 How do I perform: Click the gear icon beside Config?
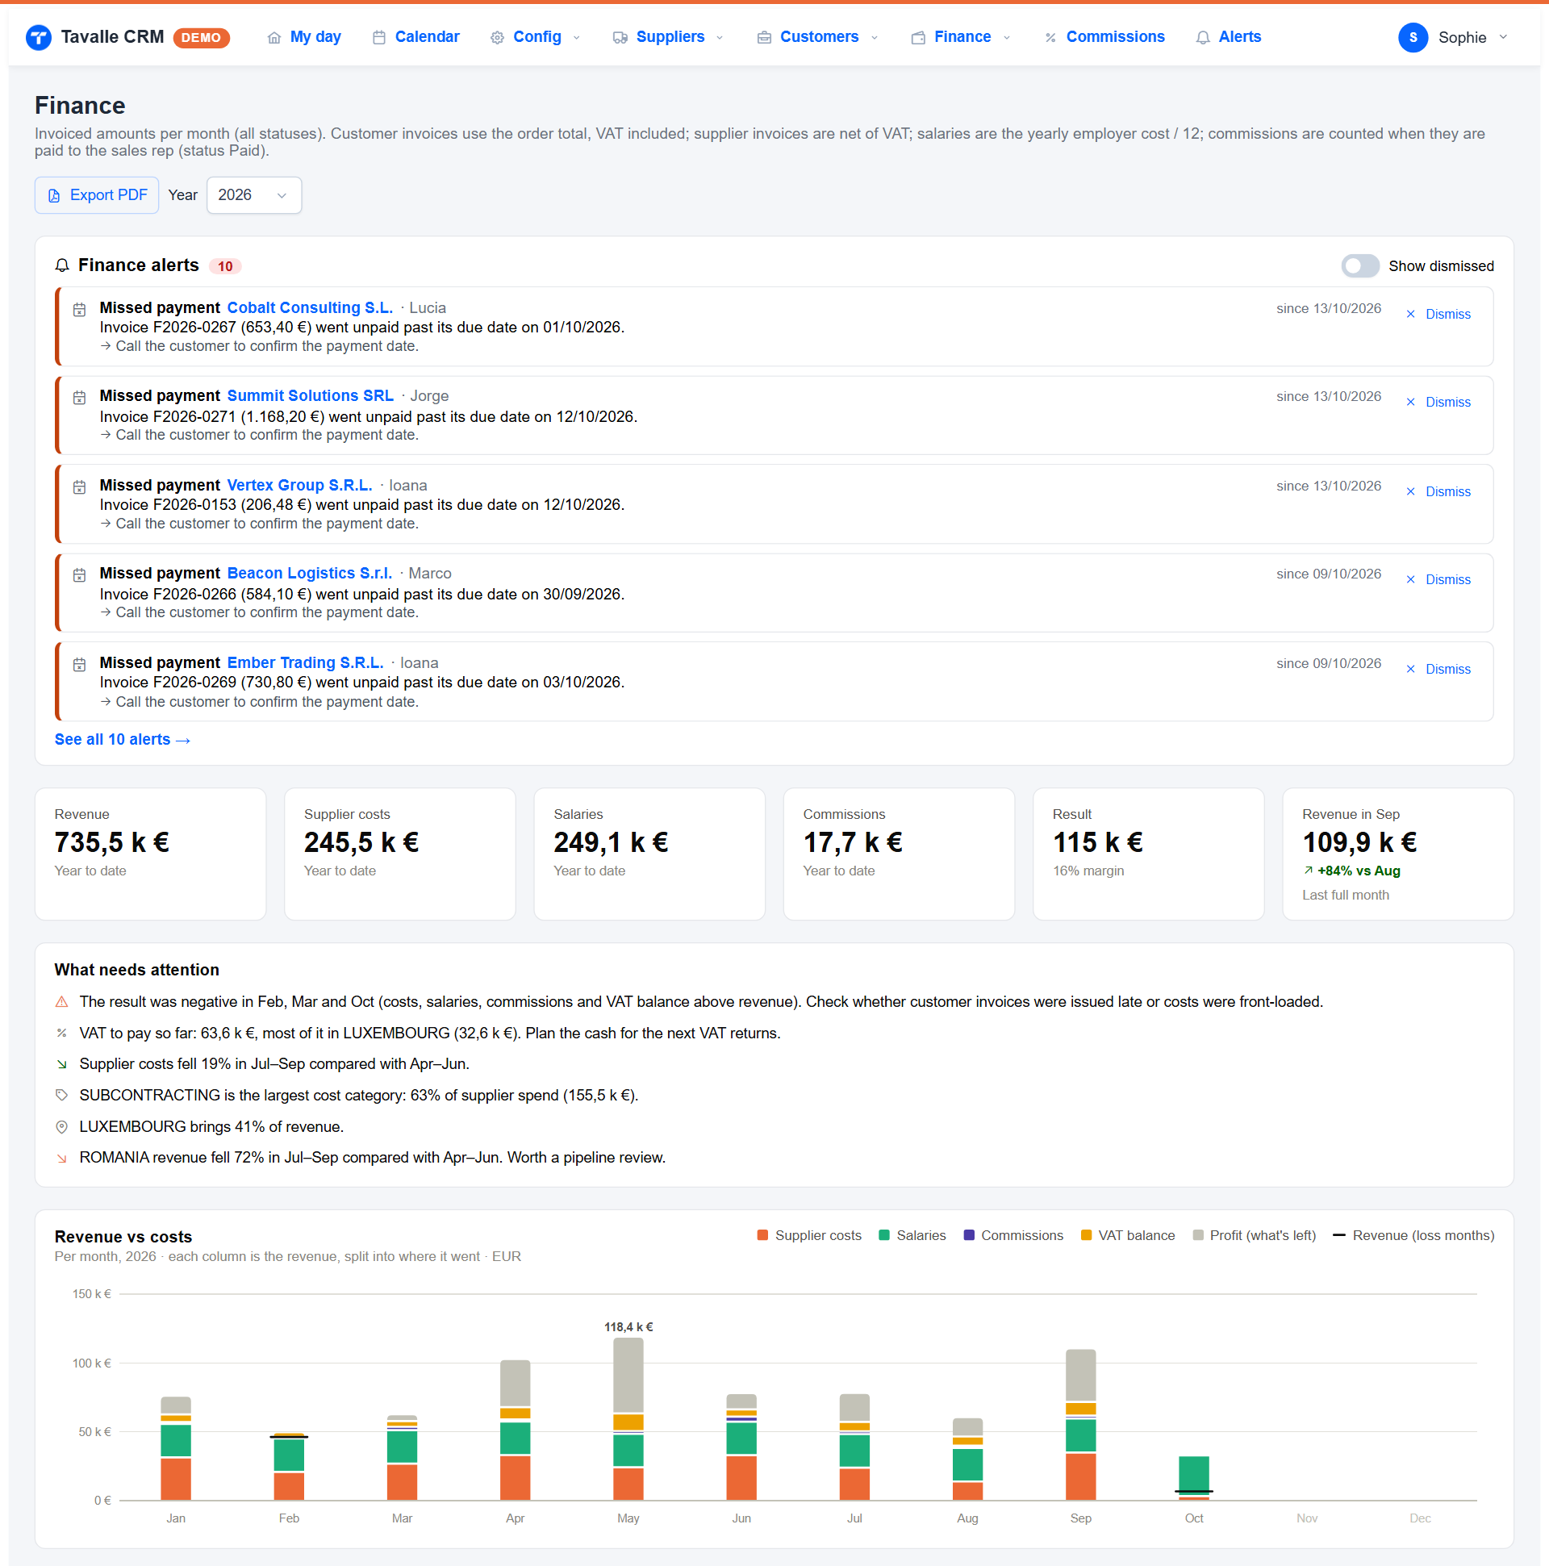point(497,38)
